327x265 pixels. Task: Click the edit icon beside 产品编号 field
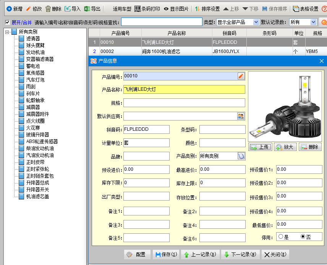241,76
